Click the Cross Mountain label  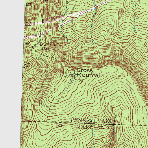click(90, 73)
